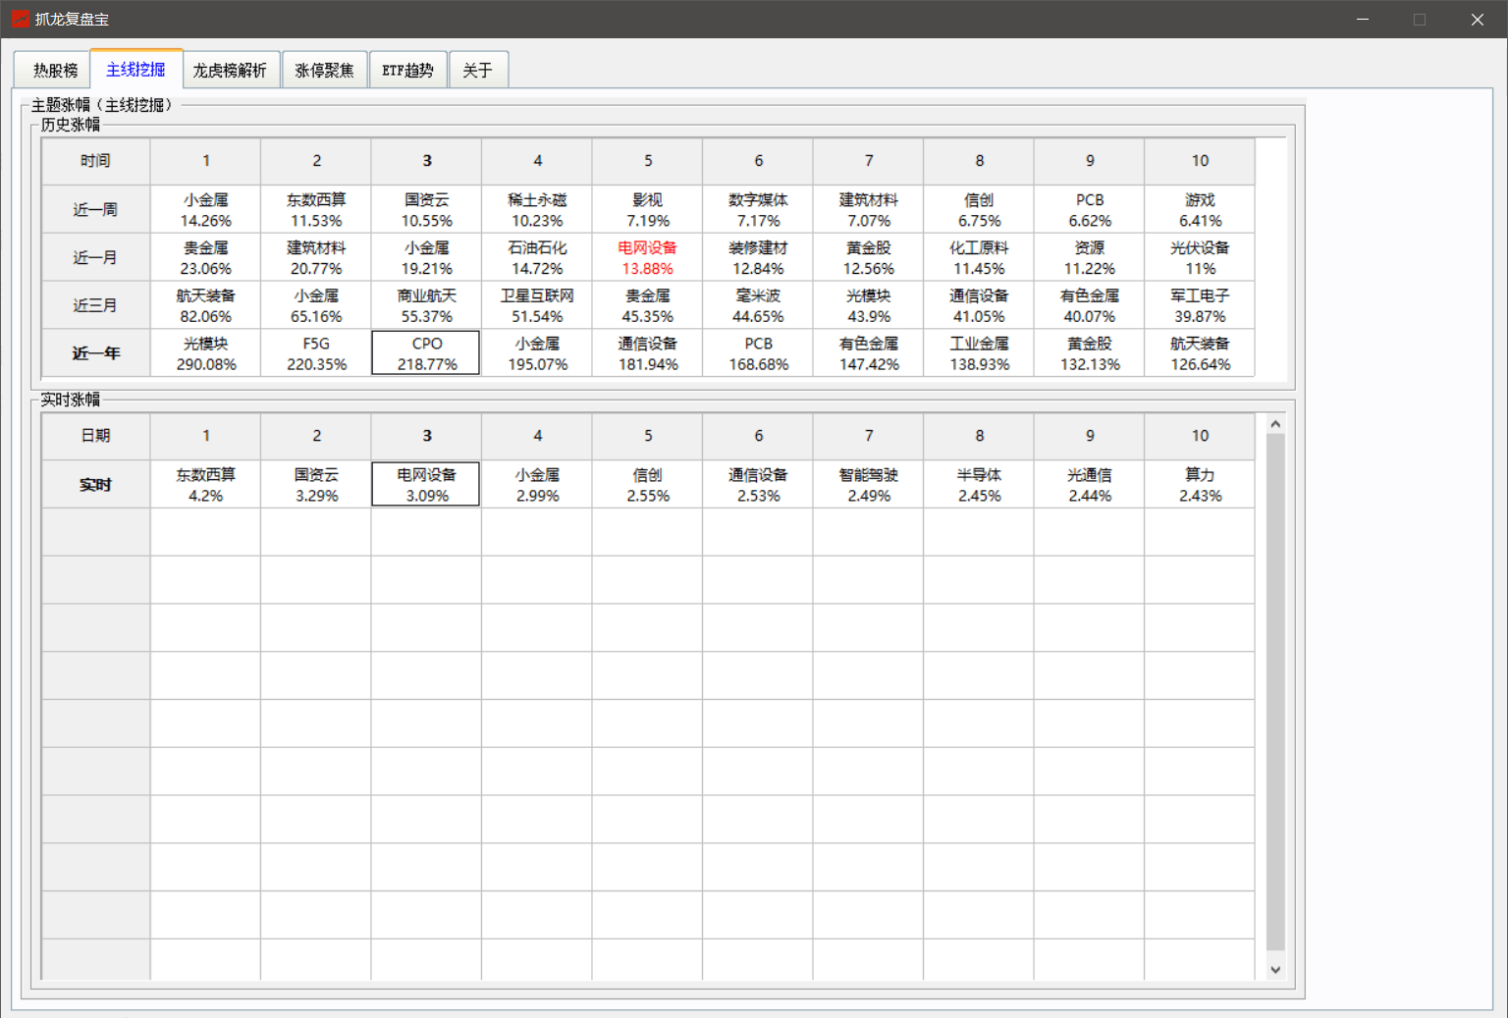Click the 抓龙复盘宝 app icon in title bar
Viewport: 1508px width, 1018px height.
pyautogui.click(x=20, y=19)
